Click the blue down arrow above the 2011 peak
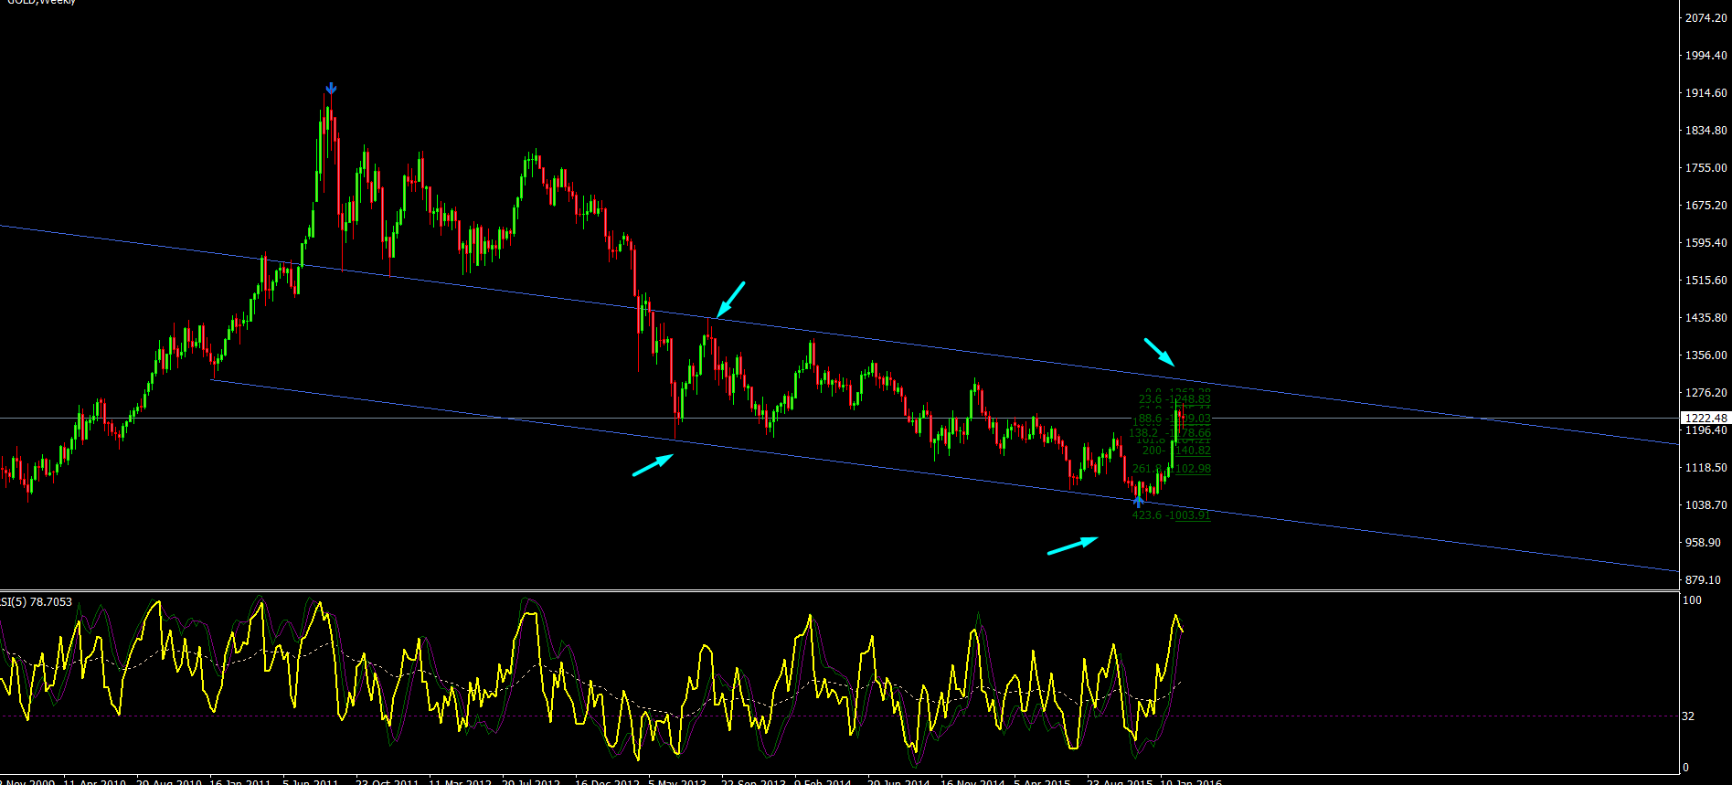 pos(331,88)
